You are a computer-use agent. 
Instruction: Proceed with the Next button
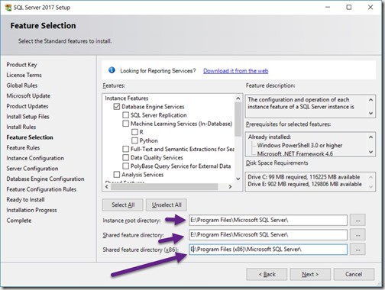pos(310,274)
